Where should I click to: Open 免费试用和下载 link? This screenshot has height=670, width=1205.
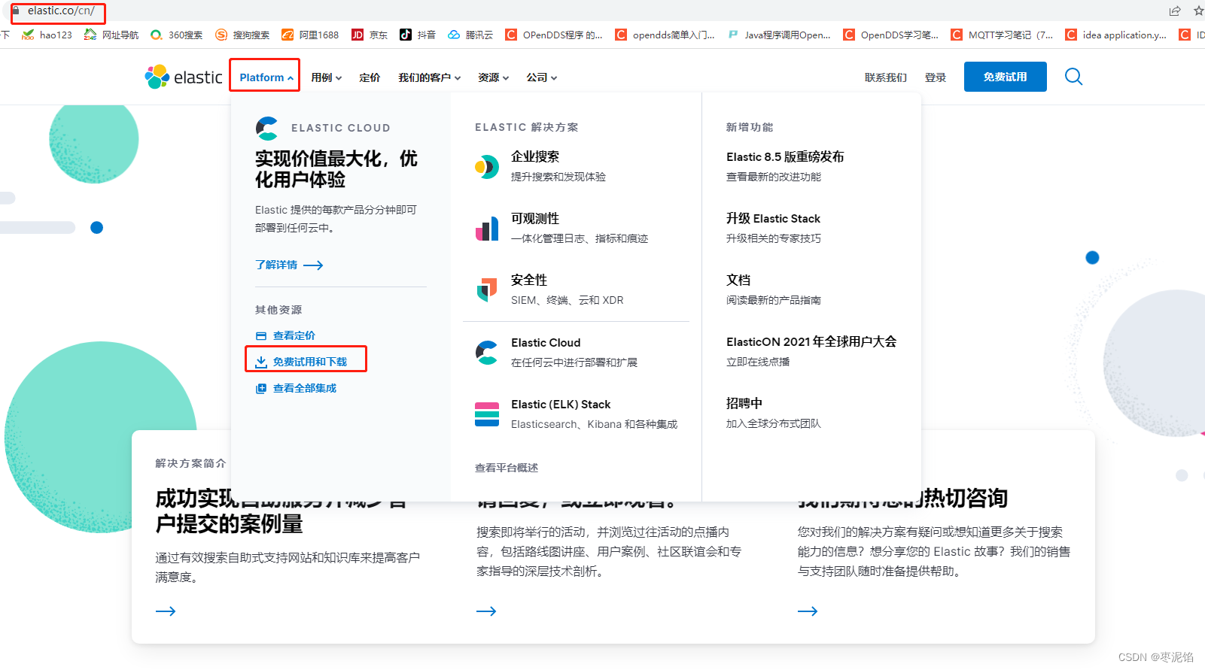[x=310, y=362]
